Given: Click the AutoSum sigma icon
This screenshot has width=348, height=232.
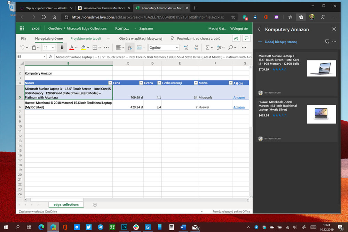Looking at the screenshot, I should point(207,47).
